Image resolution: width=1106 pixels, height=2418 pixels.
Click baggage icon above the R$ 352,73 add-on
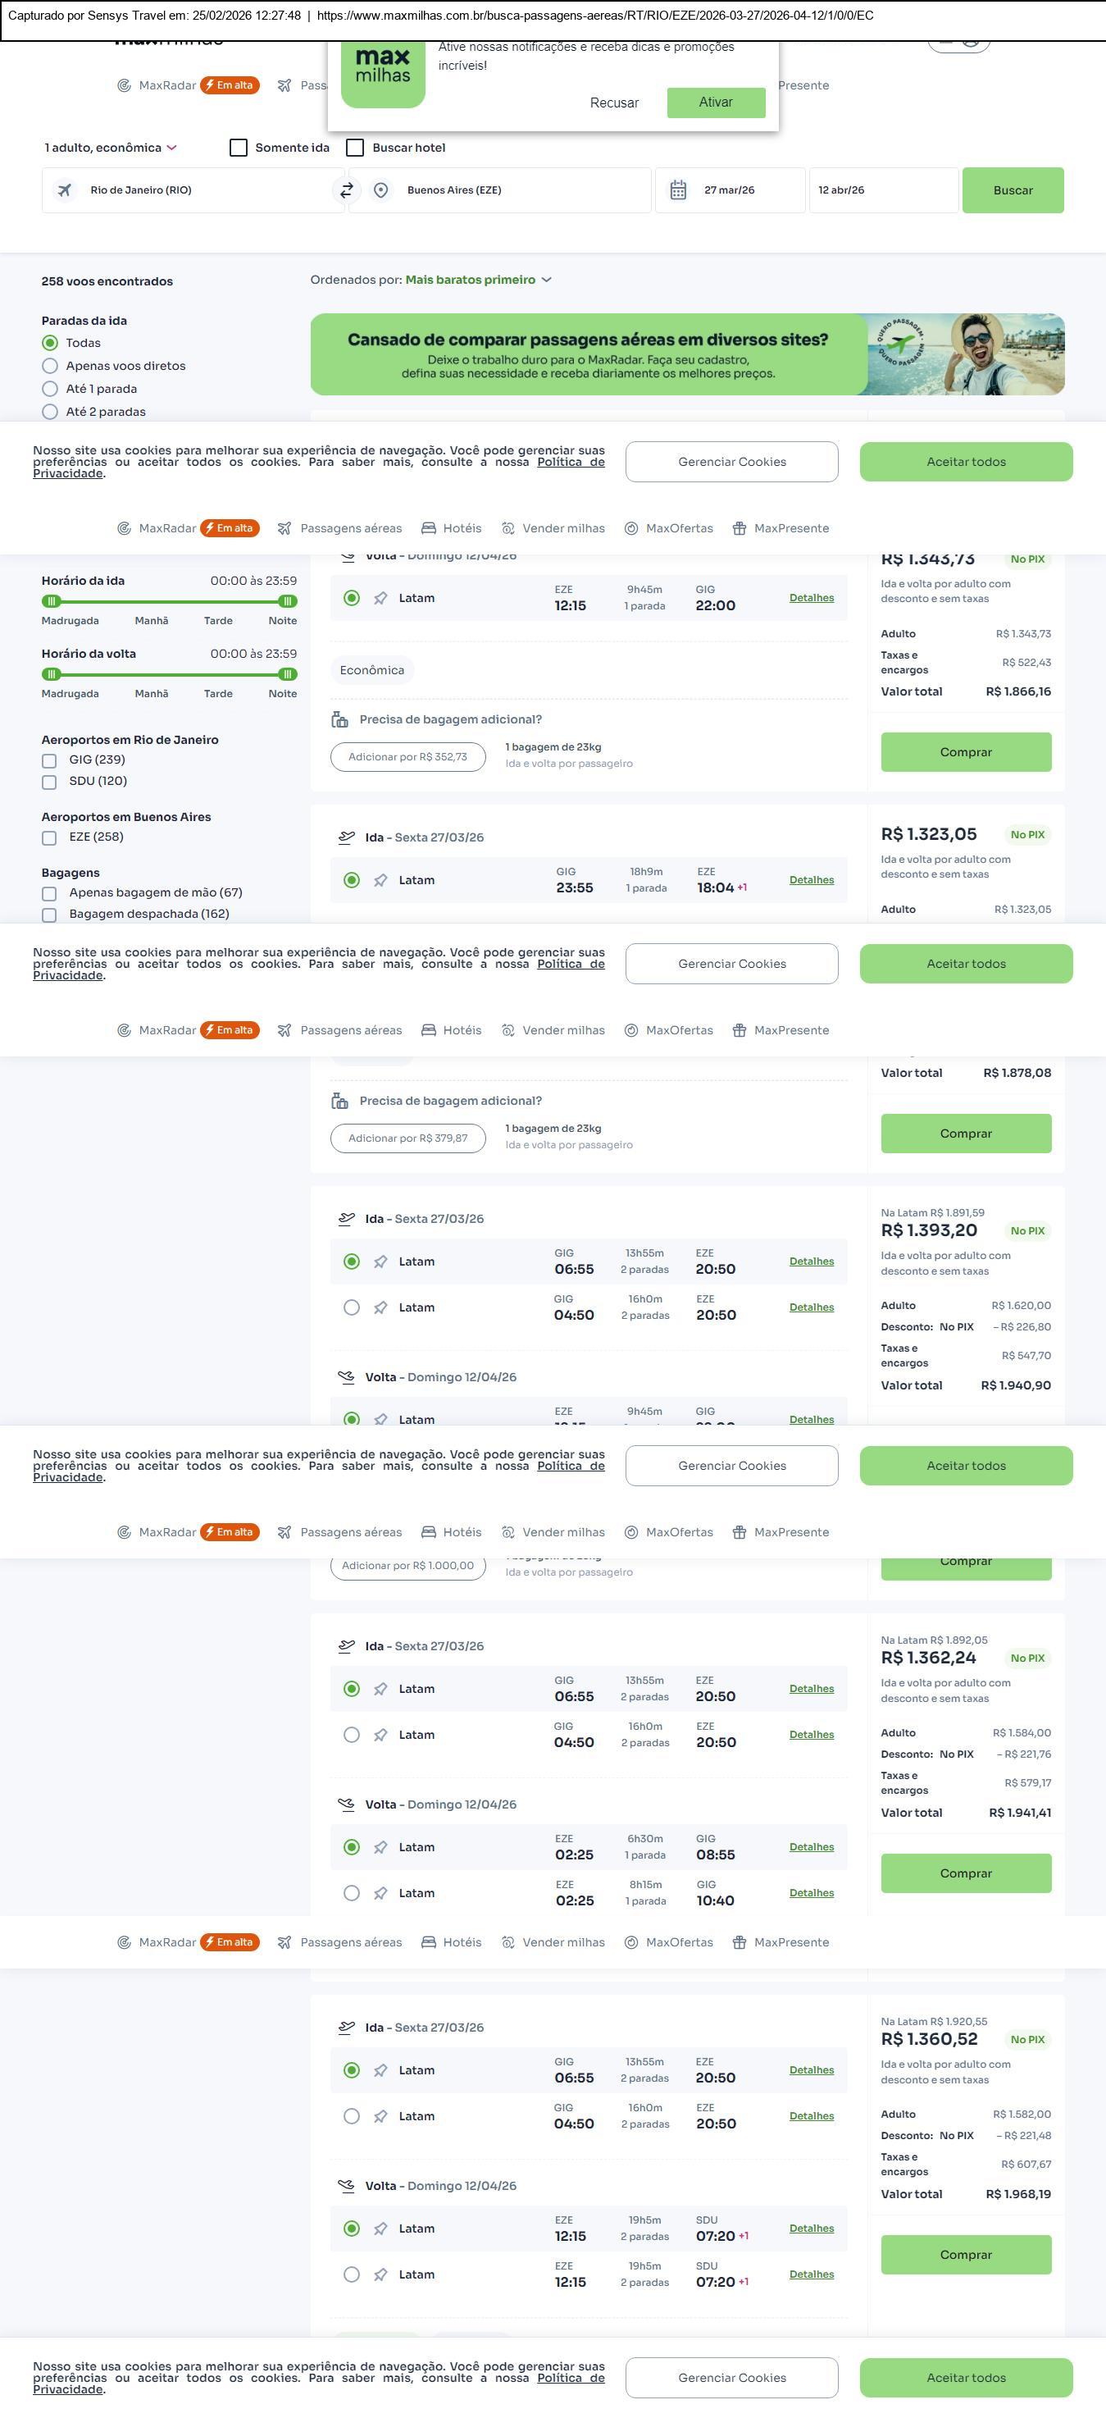point(339,720)
